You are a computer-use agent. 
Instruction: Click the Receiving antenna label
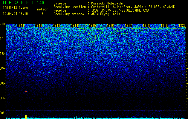(x=69, y=14)
